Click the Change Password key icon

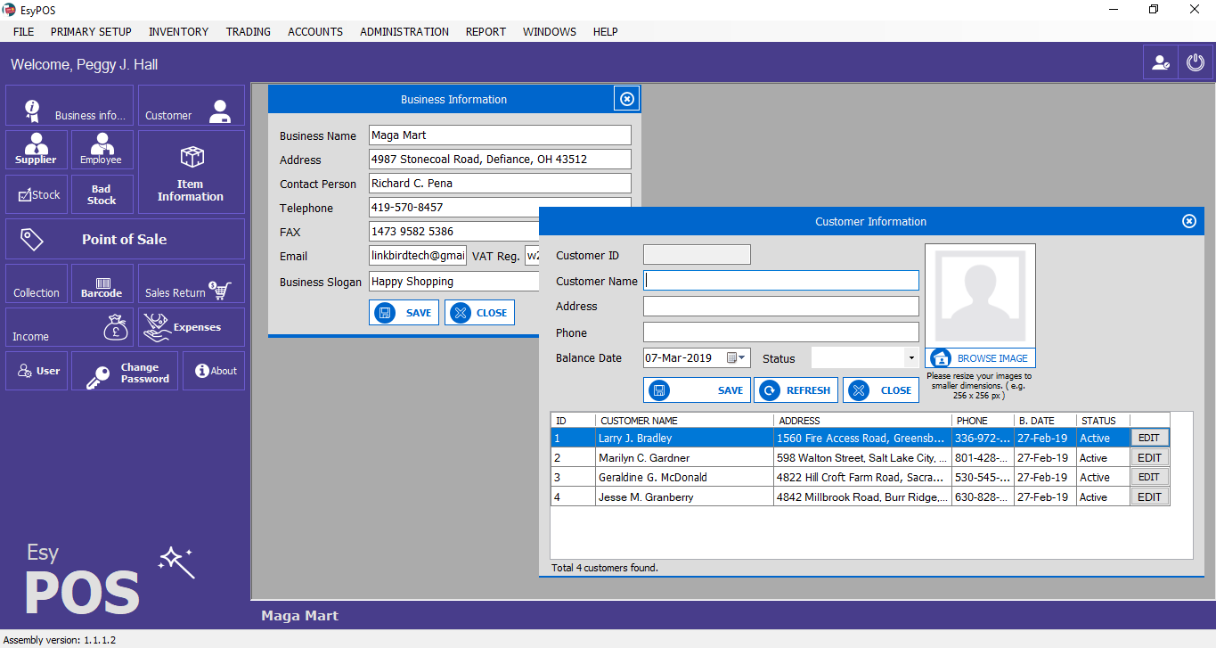tap(98, 377)
